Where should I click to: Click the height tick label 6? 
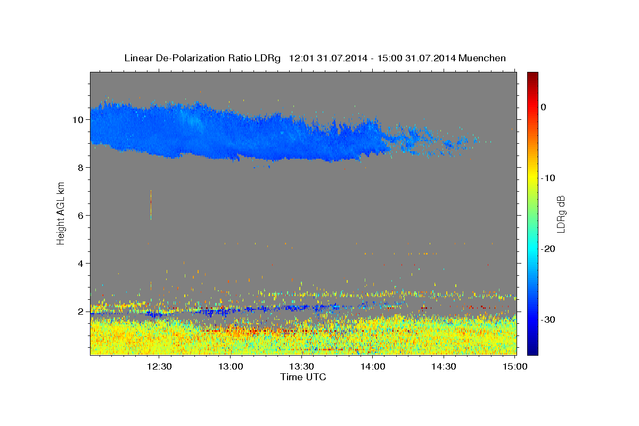click(x=81, y=215)
